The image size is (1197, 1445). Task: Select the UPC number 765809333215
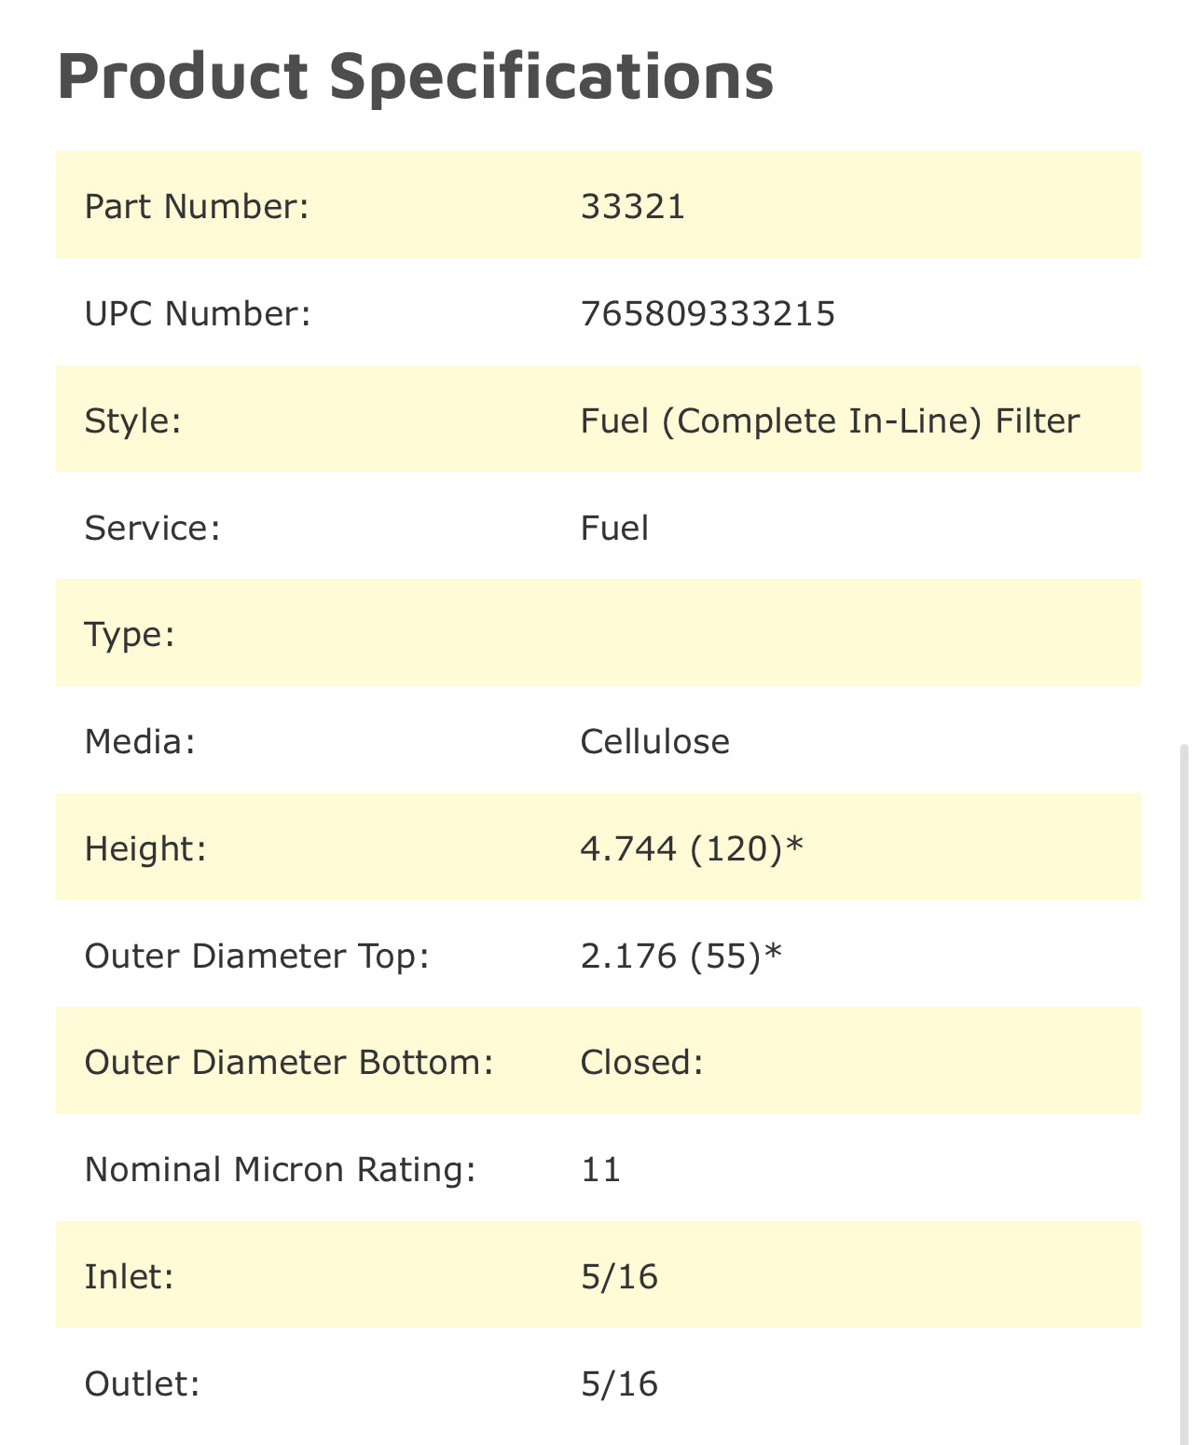click(x=708, y=313)
